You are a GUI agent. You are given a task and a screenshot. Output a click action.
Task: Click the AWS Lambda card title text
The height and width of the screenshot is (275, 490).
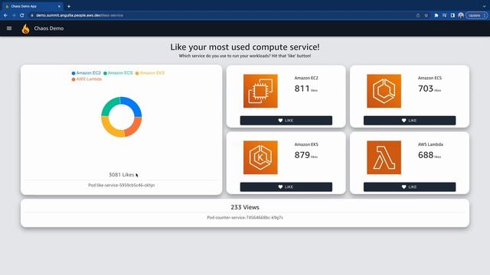(430, 144)
